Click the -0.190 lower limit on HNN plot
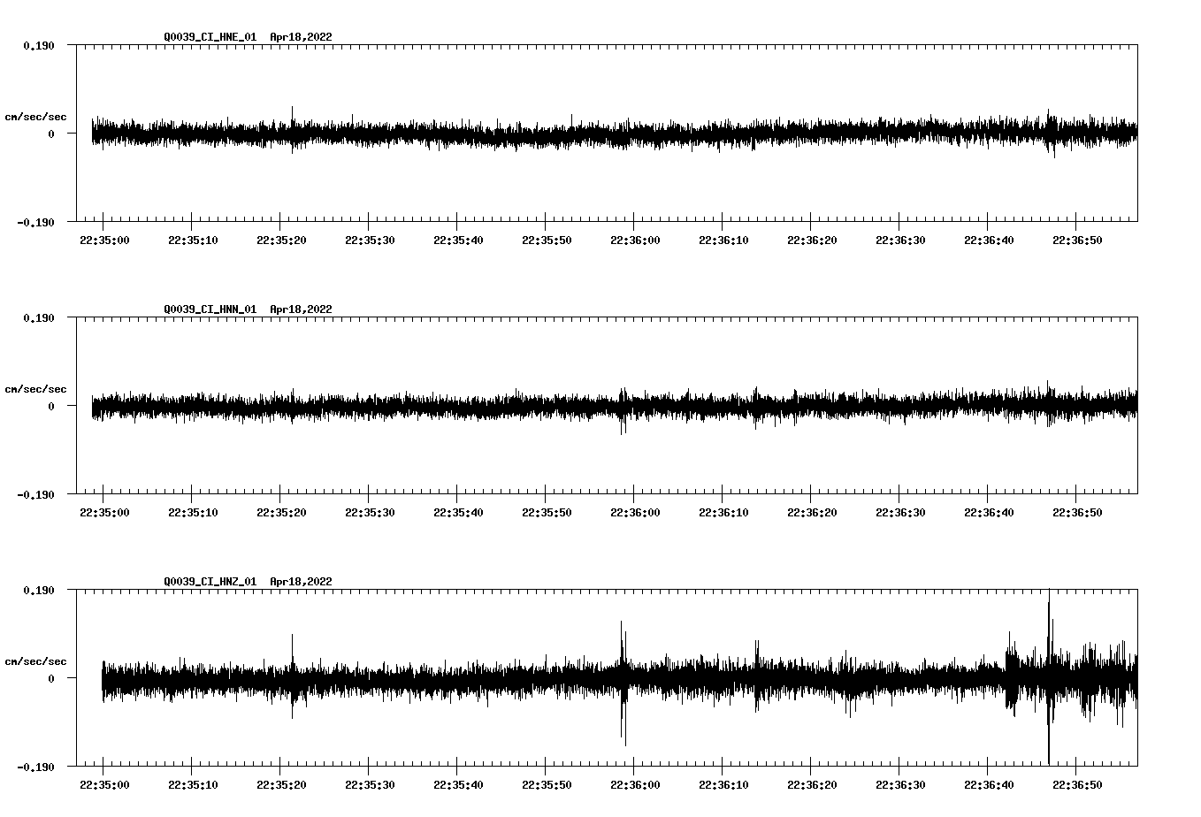 pyautogui.click(x=35, y=494)
